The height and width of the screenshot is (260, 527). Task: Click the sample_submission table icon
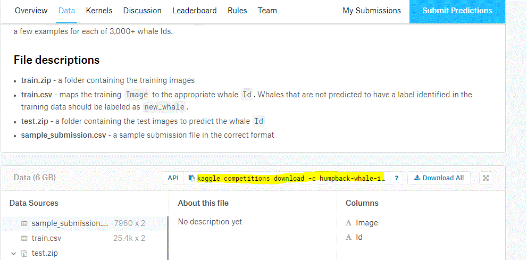coord(24,223)
